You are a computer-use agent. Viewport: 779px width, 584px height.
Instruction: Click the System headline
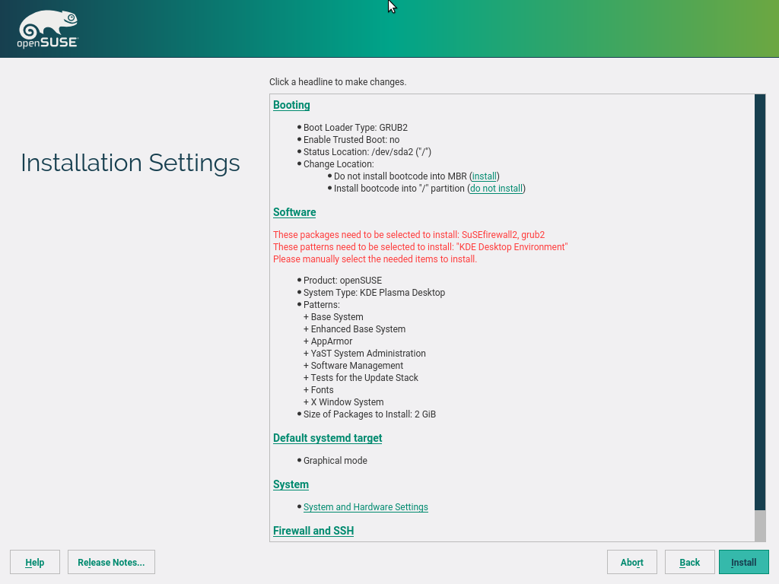[291, 484]
